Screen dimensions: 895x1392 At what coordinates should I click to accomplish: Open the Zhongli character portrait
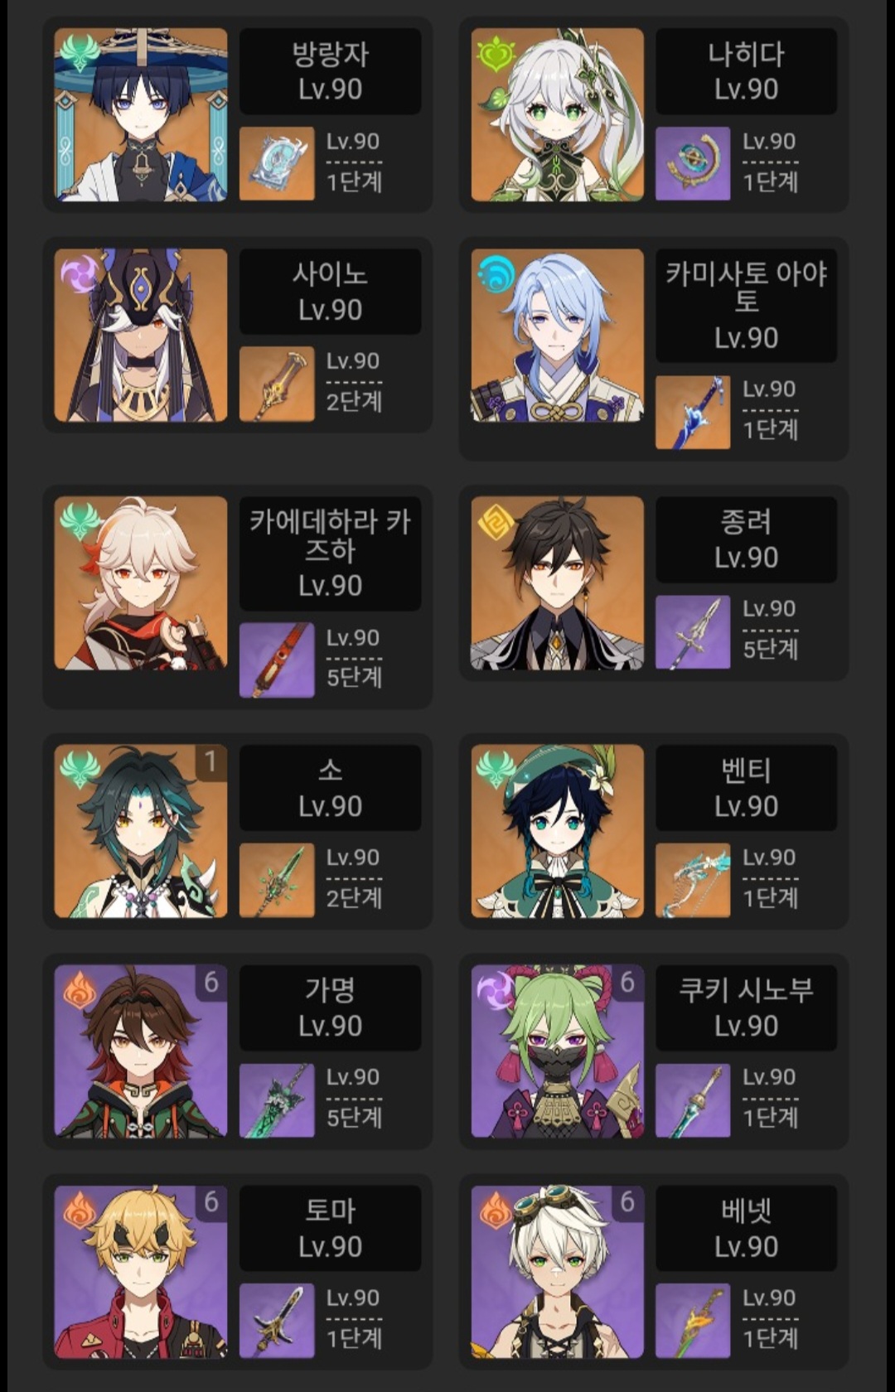coord(558,583)
